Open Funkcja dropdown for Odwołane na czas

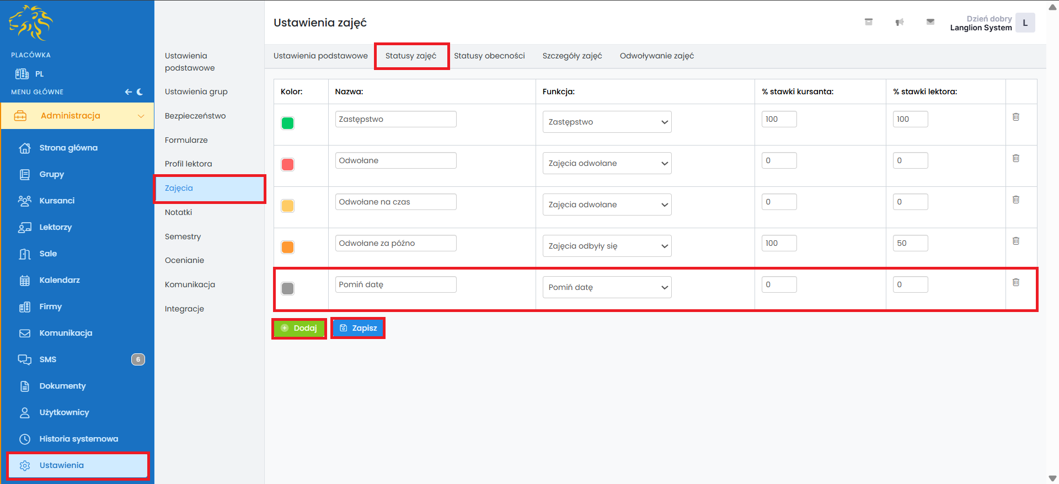pyautogui.click(x=607, y=205)
